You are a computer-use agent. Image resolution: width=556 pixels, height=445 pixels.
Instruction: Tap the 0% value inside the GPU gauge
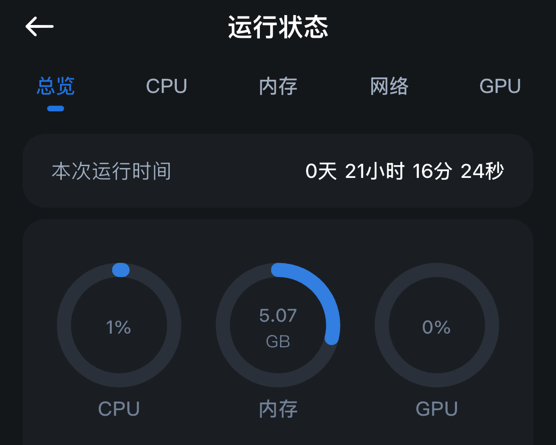436,327
